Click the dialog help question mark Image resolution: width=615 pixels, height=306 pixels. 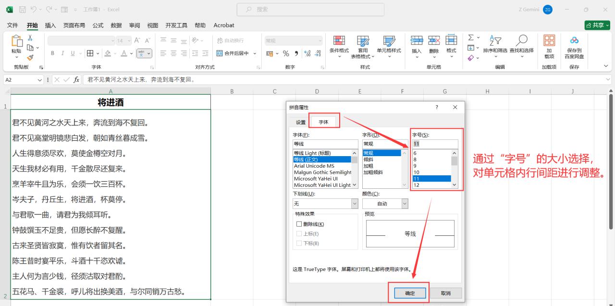tap(437, 107)
